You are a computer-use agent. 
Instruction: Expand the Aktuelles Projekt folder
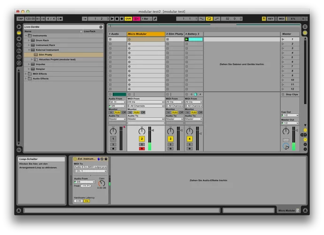click(32, 59)
